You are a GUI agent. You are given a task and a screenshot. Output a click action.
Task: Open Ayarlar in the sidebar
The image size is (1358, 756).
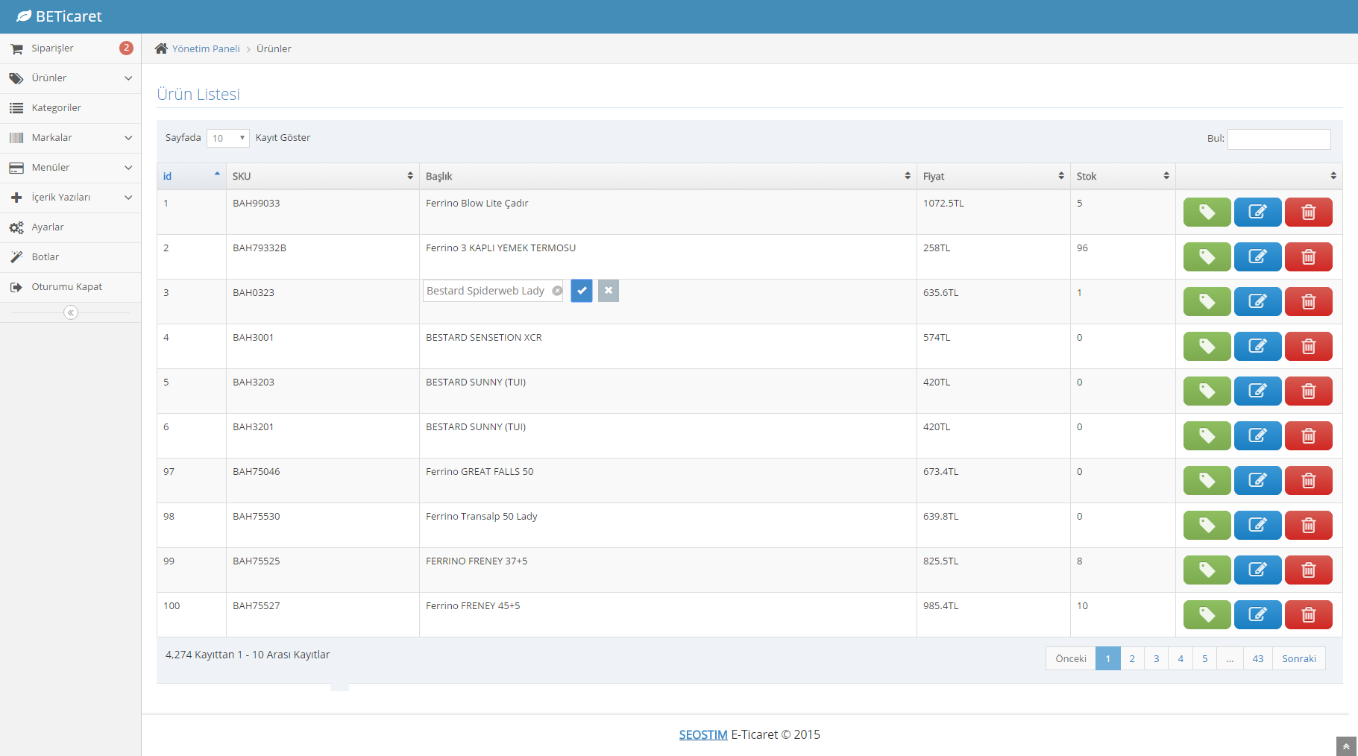[70, 227]
